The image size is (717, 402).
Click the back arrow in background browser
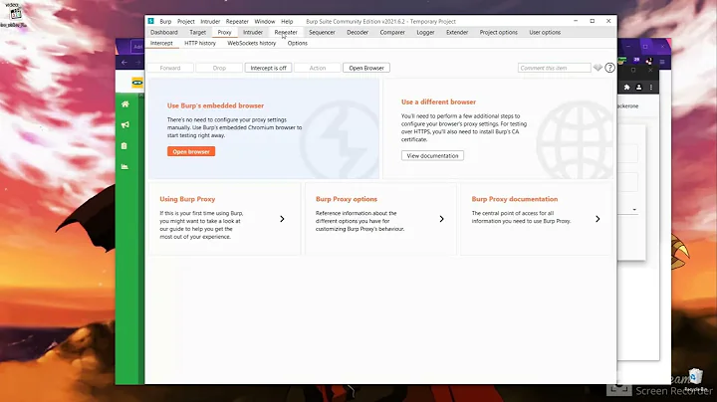coord(123,62)
